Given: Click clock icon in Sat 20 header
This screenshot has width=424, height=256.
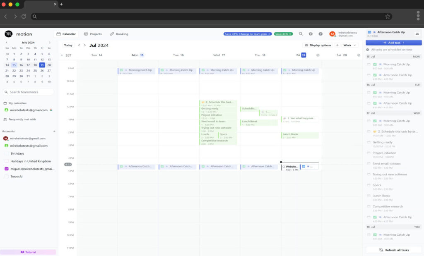Looking at the screenshot, I should [x=359, y=55].
